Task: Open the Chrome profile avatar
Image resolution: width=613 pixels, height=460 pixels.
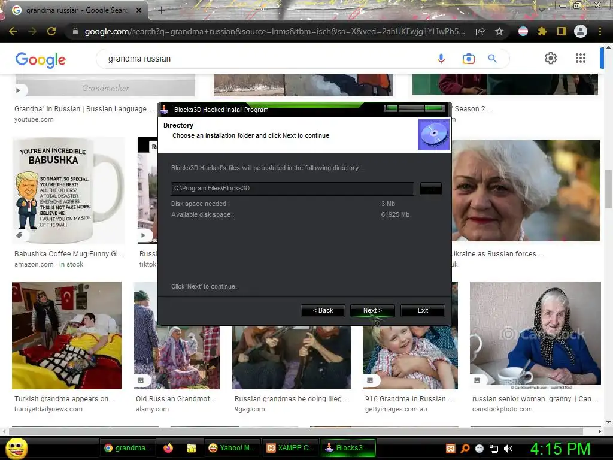Action: 581,31
